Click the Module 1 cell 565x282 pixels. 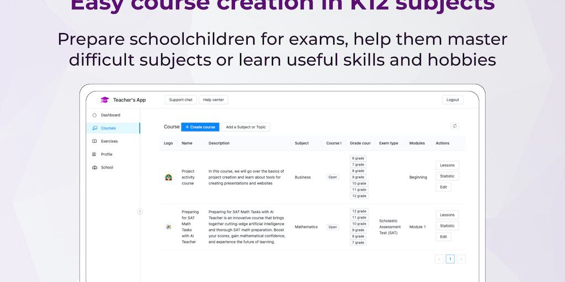point(417,227)
